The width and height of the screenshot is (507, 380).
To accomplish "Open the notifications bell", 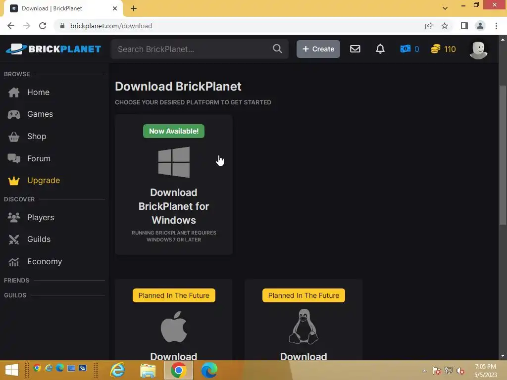I will 380,49.
